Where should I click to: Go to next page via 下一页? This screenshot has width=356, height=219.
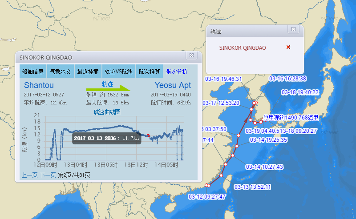point(48,175)
